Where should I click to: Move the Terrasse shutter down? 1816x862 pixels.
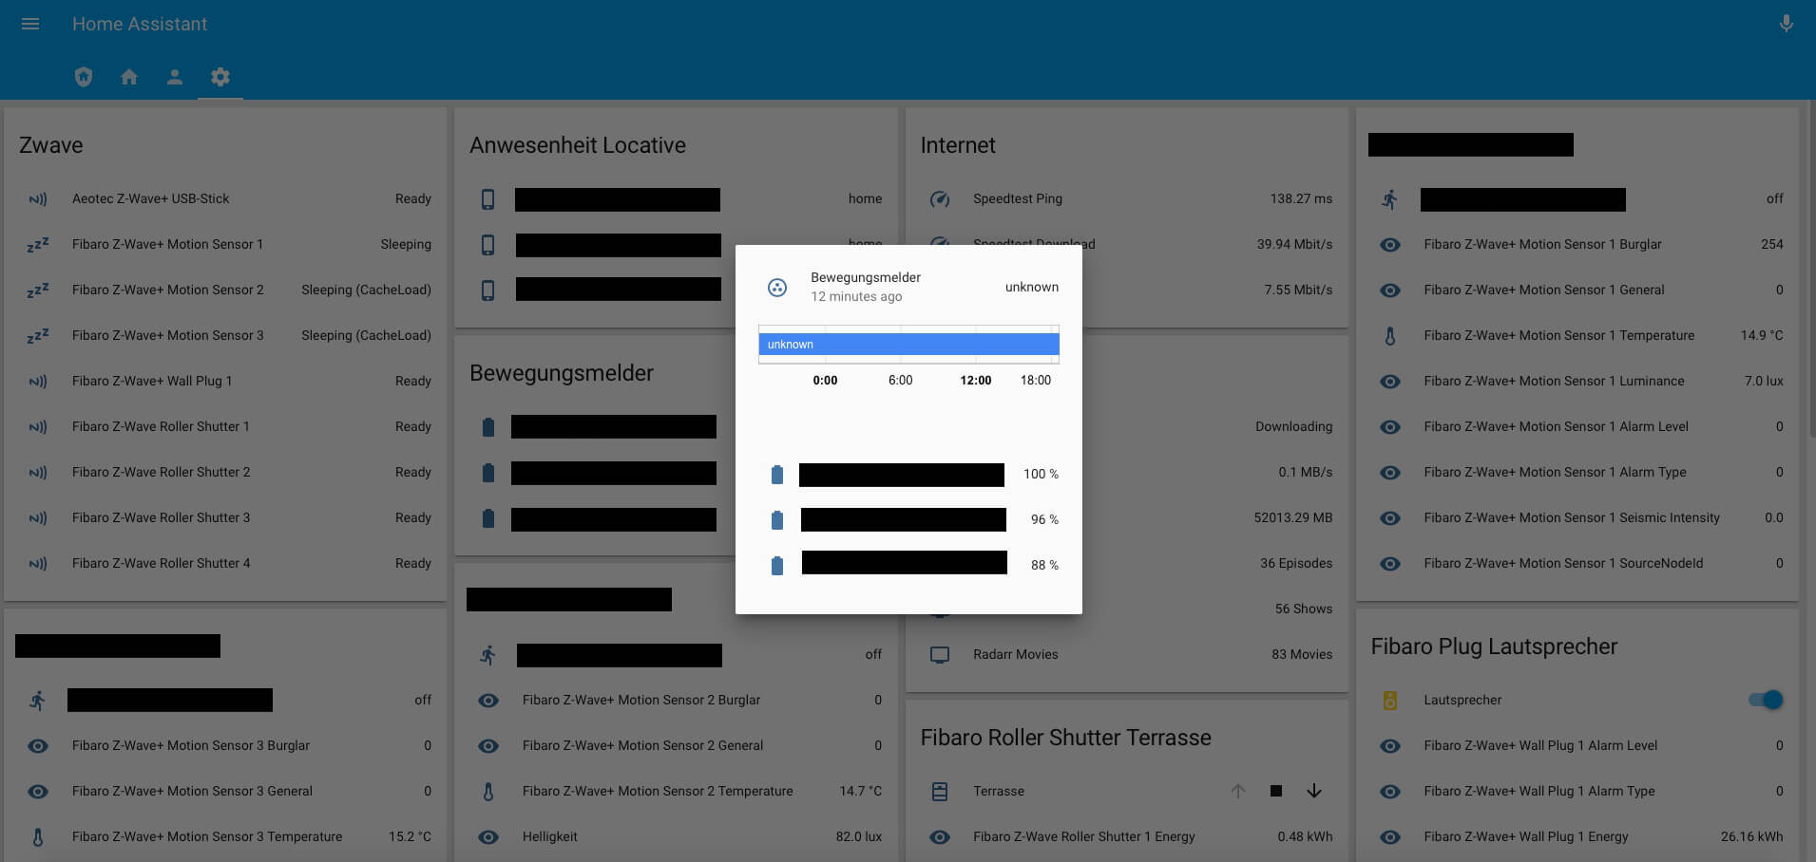(x=1314, y=791)
